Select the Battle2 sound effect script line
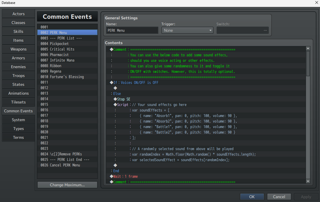 pyautogui.click(x=206, y=132)
